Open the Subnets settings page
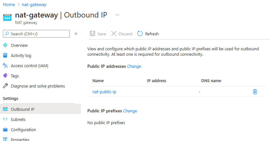The width and height of the screenshot is (270, 141). coord(18,120)
